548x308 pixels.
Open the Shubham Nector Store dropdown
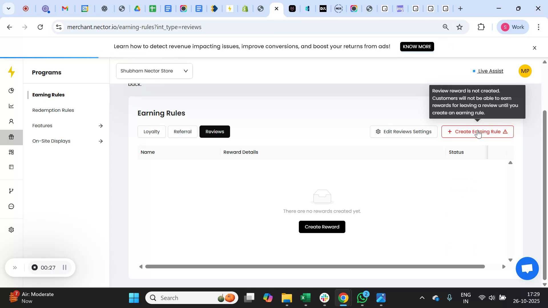tap(154, 71)
